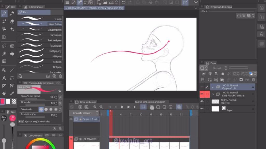Screen dimensions: 266x149
Task: Zoom out the timeline
Action: [x=95, y=107]
